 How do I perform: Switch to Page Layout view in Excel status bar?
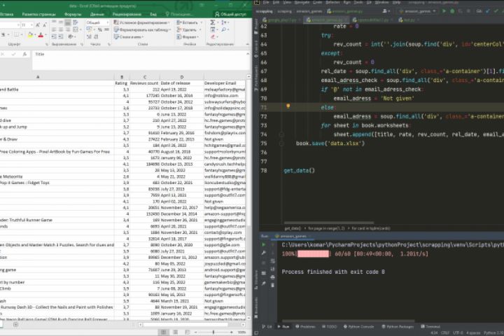(x=175, y=332)
